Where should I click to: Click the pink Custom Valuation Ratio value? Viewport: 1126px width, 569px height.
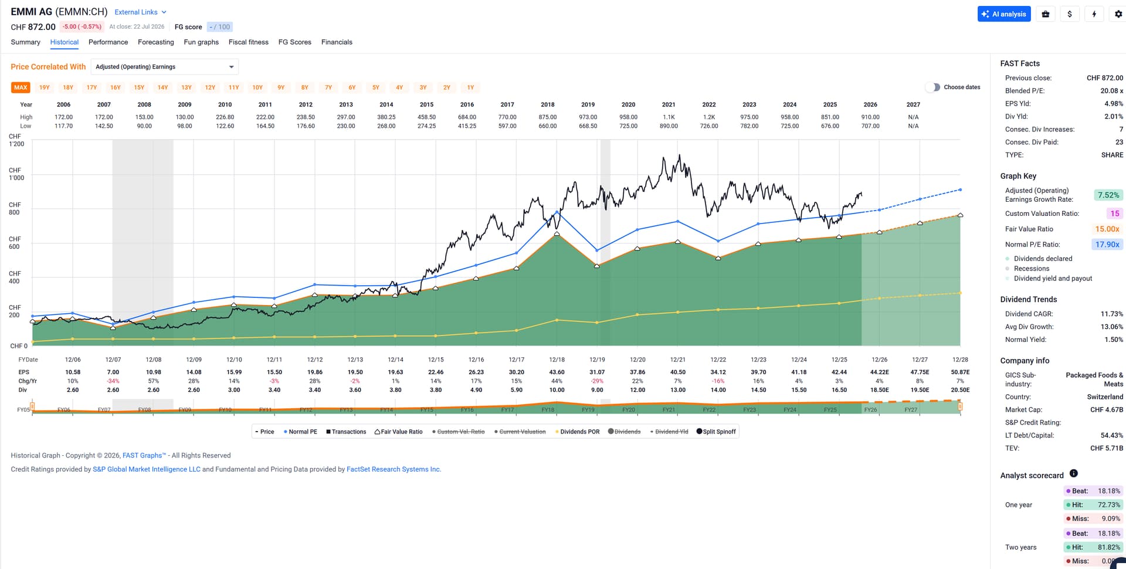point(1114,214)
